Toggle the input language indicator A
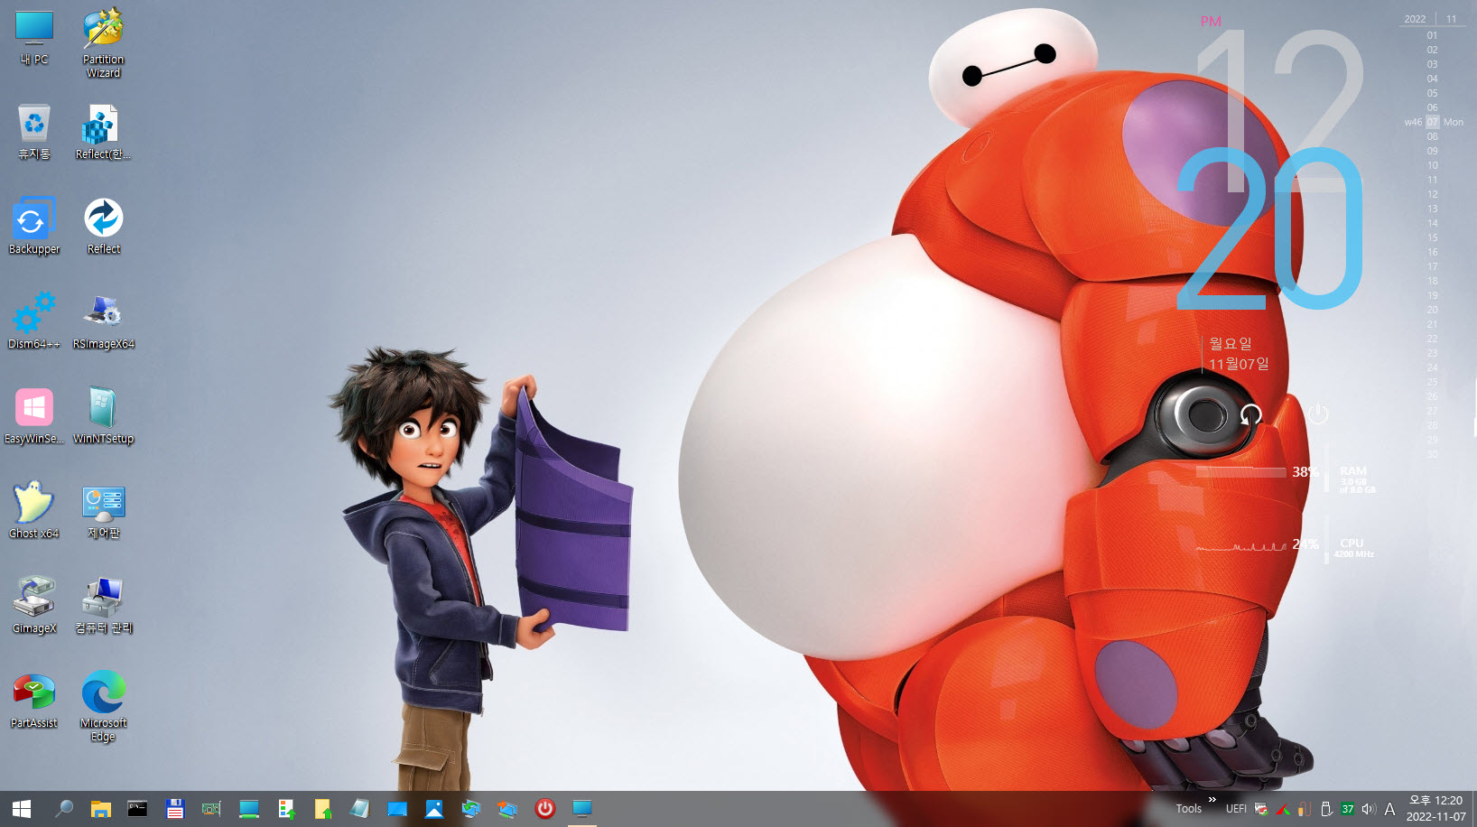 [1390, 809]
